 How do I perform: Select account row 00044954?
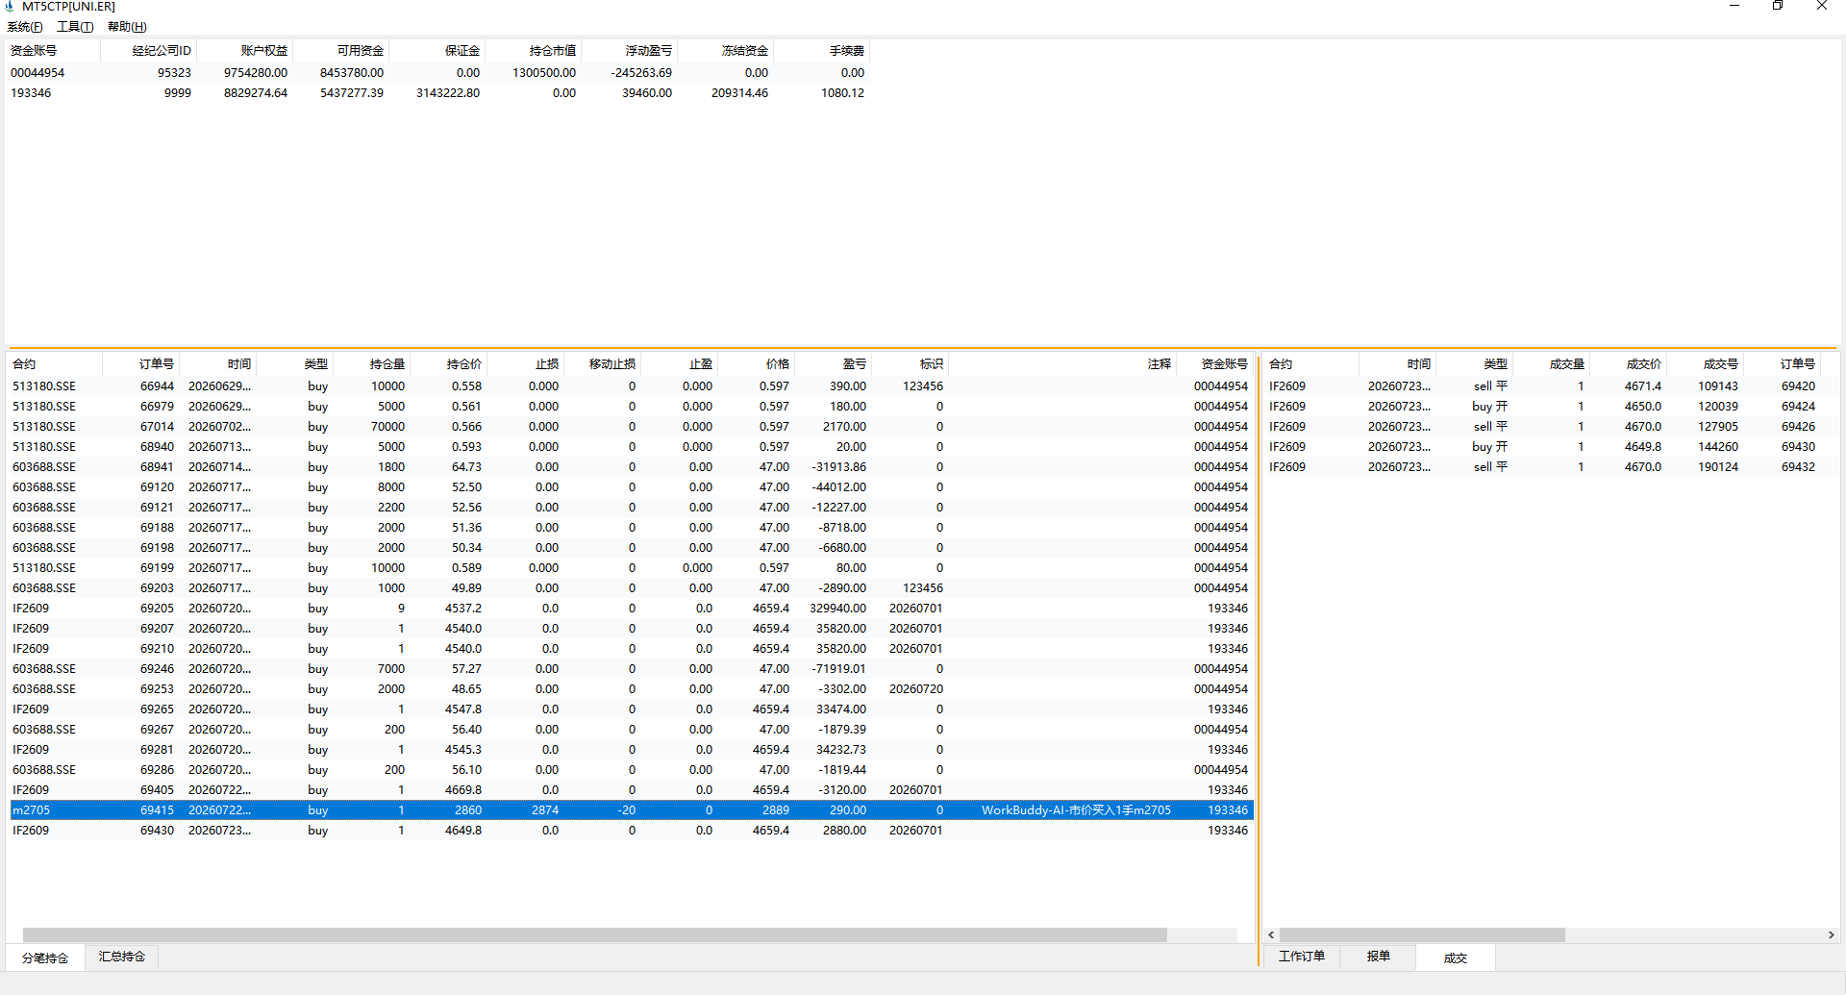(x=437, y=73)
